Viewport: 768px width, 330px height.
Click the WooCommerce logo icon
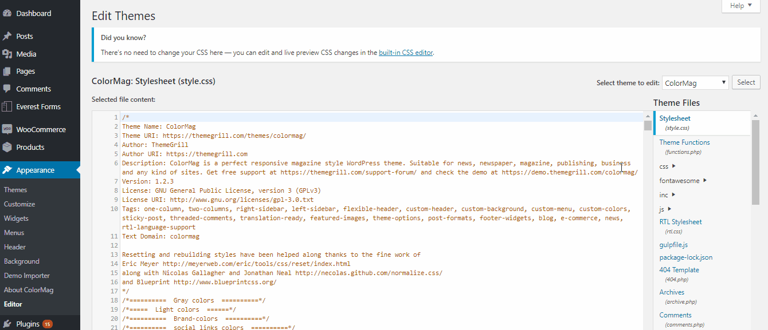(x=7, y=129)
